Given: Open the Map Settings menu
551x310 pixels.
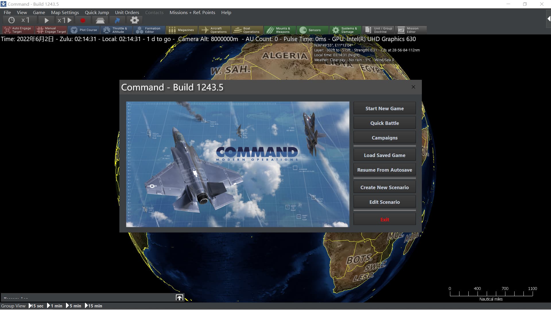Looking at the screenshot, I should pyautogui.click(x=65, y=12).
